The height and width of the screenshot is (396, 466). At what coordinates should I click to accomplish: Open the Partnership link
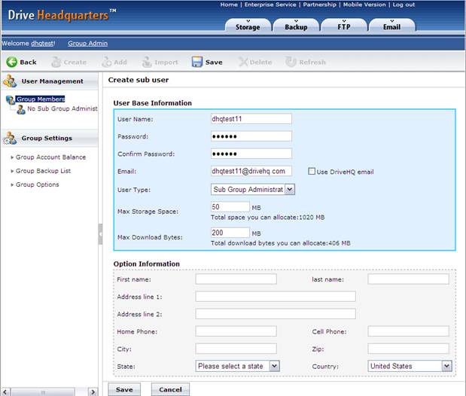pyautogui.click(x=319, y=5)
